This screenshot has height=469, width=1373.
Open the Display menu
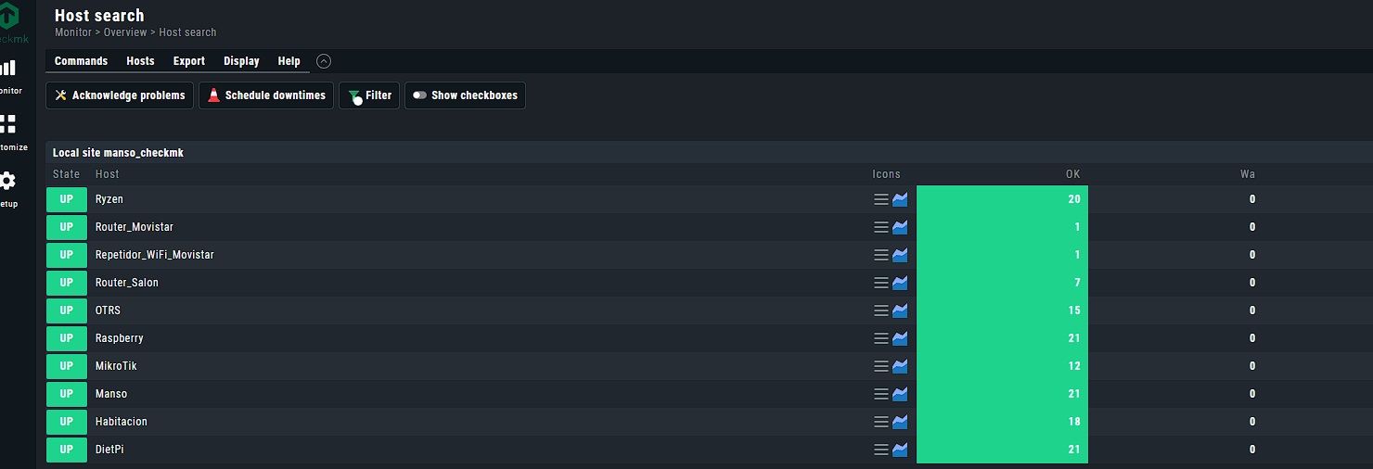tap(241, 61)
